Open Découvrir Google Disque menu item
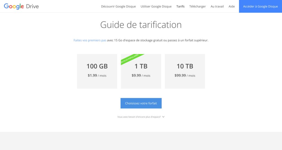Image resolution: width=282 pixels, height=150 pixels. pyautogui.click(x=118, y=7)
